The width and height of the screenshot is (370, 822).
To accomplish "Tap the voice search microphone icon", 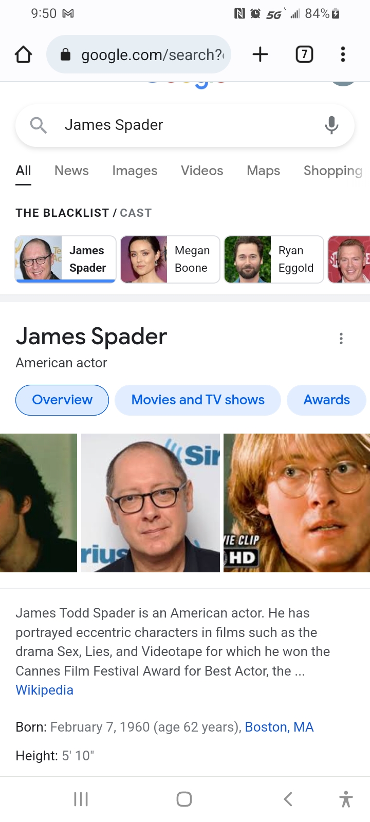I will (332, 125).
